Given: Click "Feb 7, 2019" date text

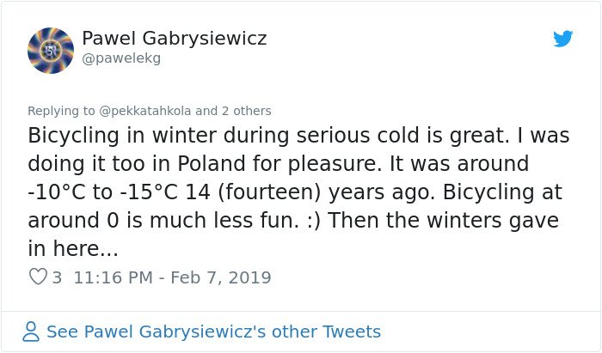Looking at the screenshot, I should coord(221,278).
